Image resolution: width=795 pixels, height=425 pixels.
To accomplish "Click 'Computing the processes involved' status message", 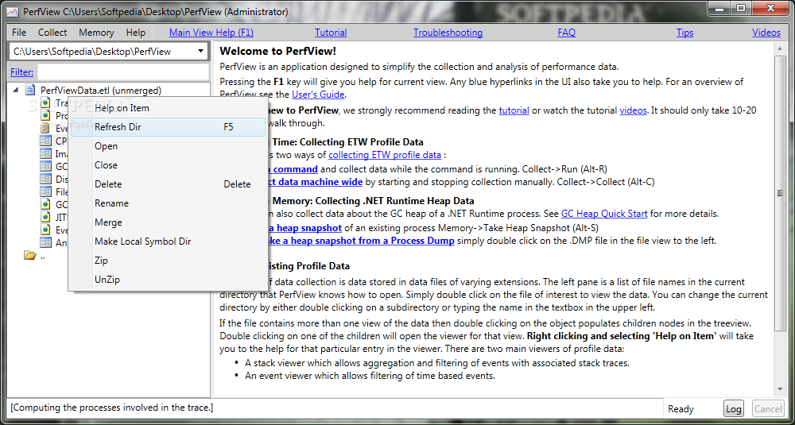I will 111,408.
